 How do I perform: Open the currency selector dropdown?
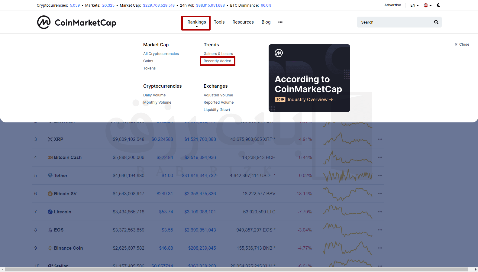(428, 5)
